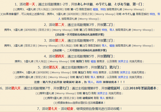Click the red 第五天 heading text
The height and width of the screenshot is (112, 161).
[x=53, y=67]
